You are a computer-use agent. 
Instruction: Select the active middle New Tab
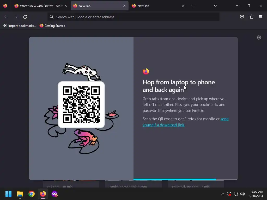(100, 6)
